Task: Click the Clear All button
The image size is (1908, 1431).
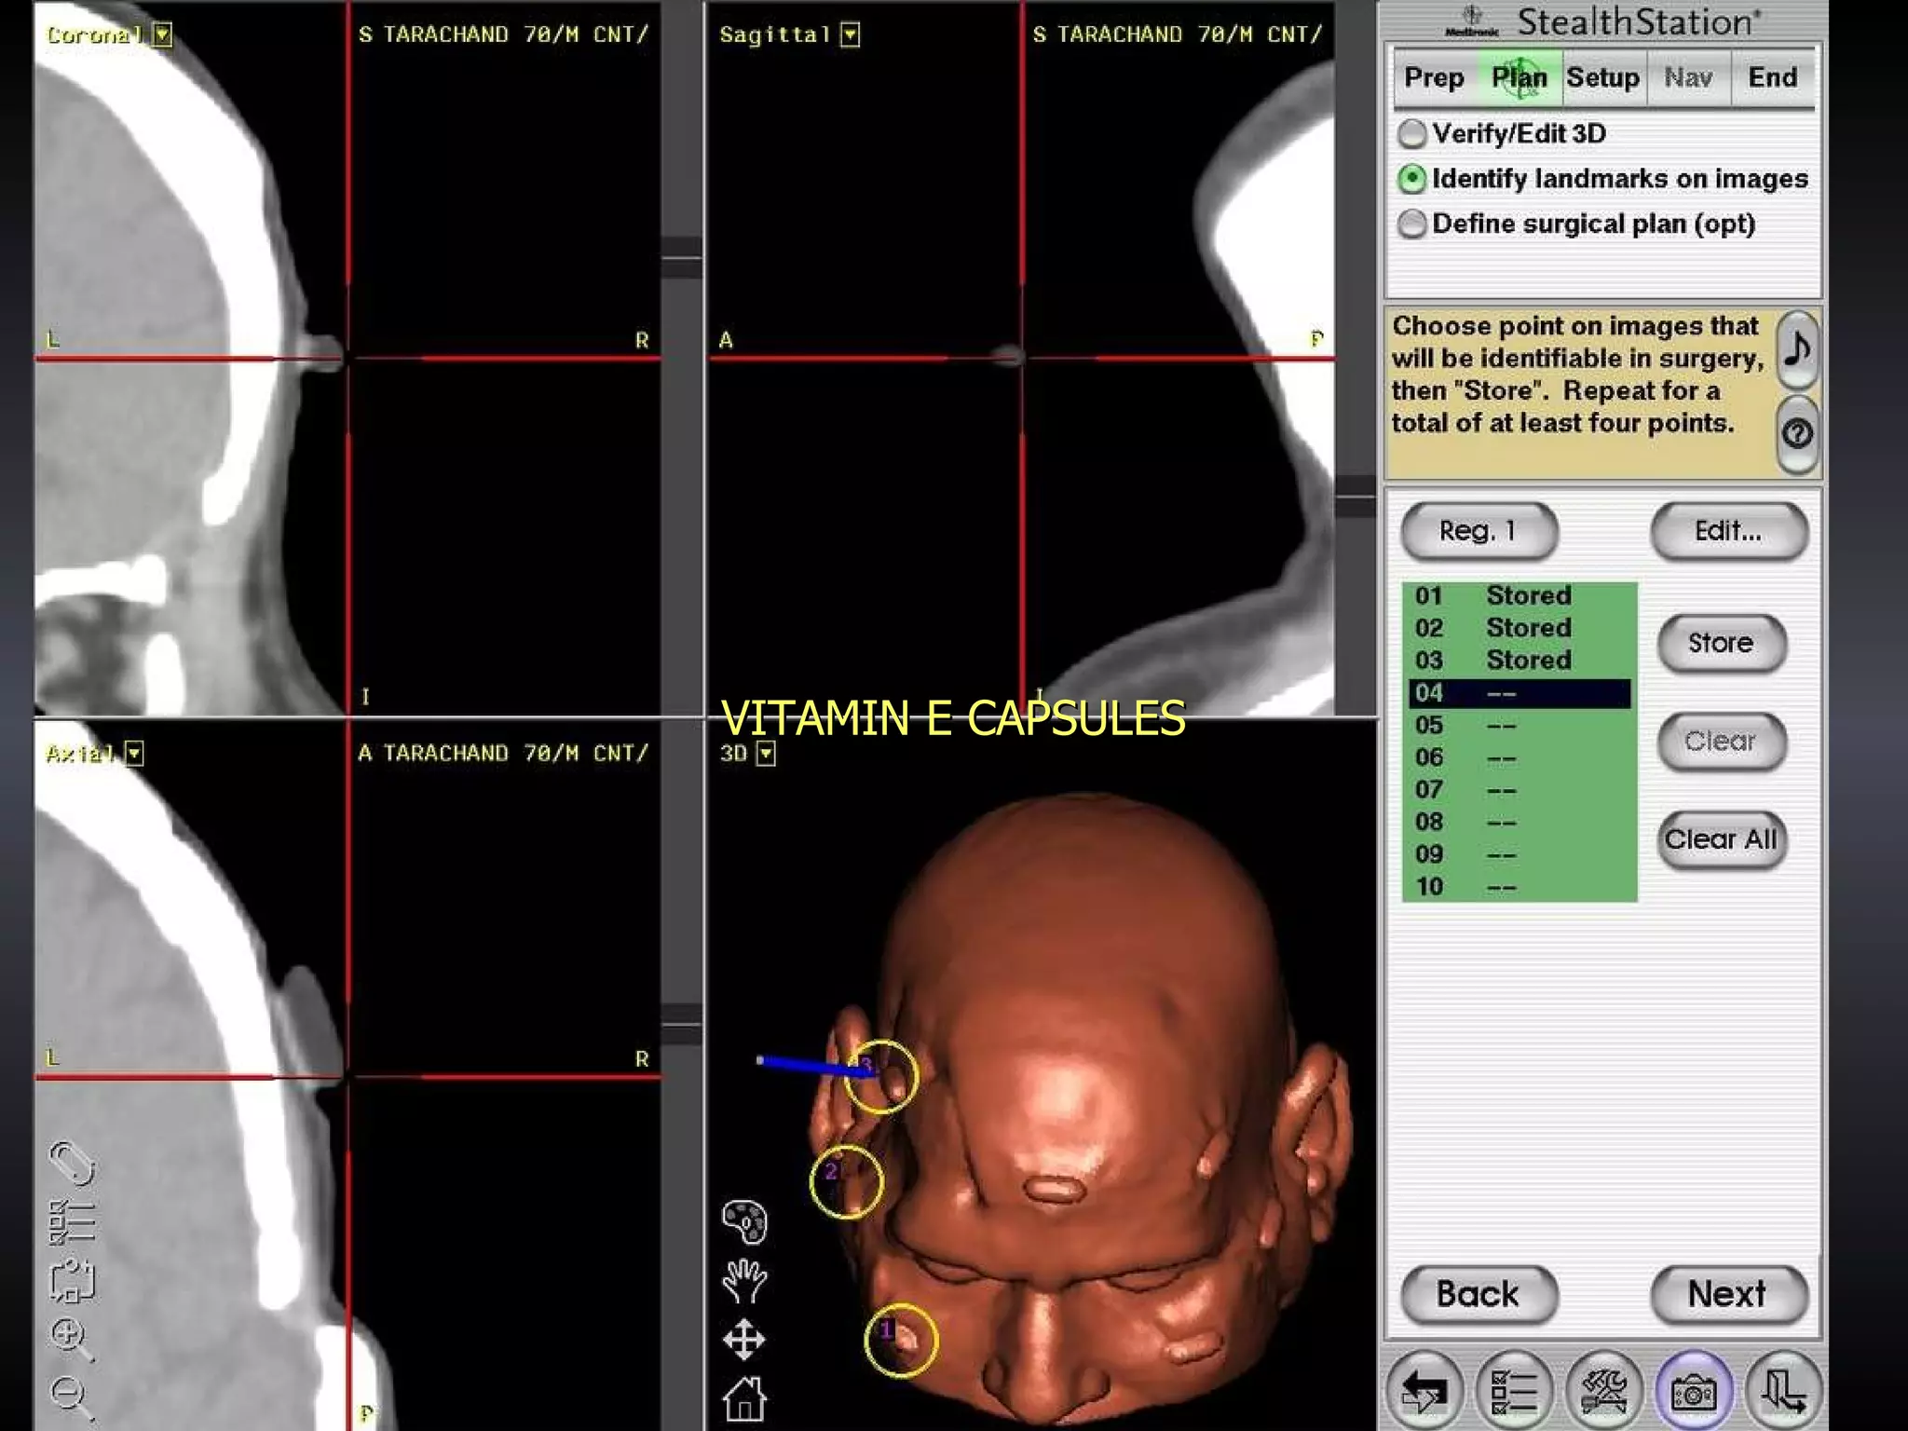Action: click(x=1721, y=839)
